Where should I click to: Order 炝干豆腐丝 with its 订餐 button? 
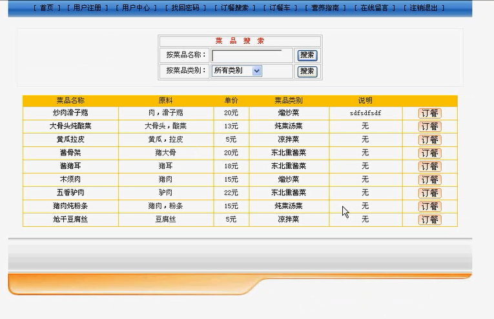pos(429,220)
